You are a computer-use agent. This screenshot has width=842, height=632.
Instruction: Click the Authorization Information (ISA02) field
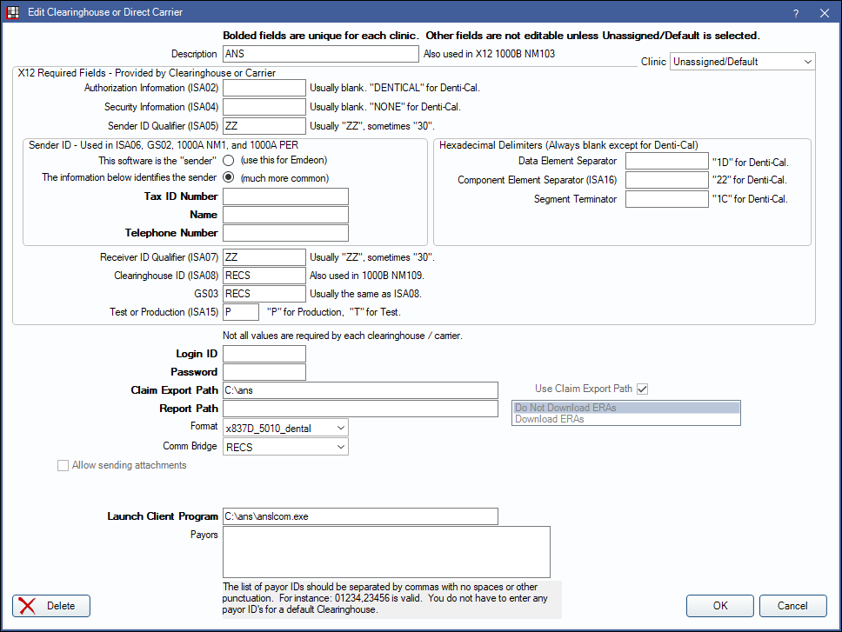[264, 88]
